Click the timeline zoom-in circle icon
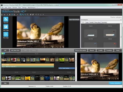 pyautogui.click(x=73, y=79)
